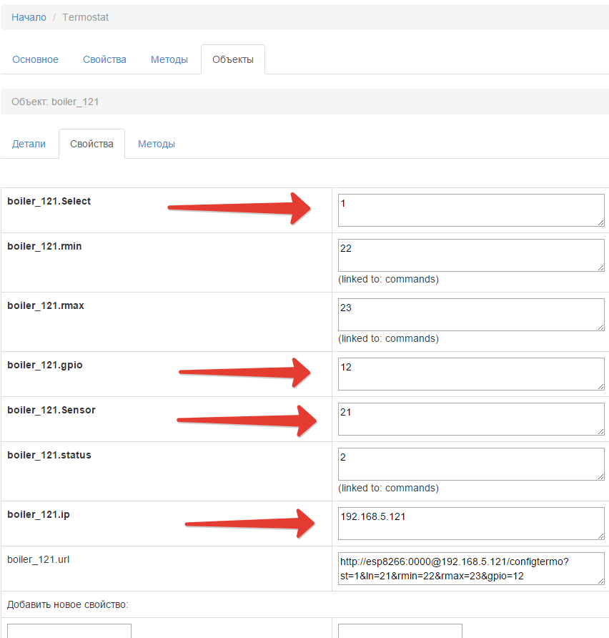The image size is (609, 638).
Task: Click the boiler_121.Sensor value field
Action: tap(471, 419)
